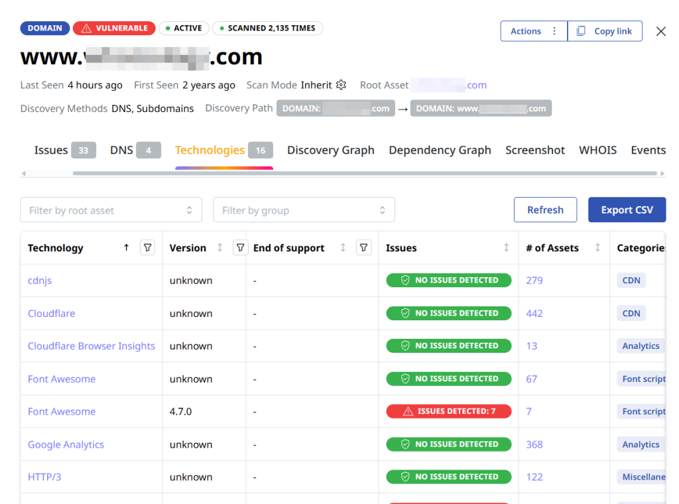Open the Scan Mode gear settings
The width and height of the screenshot is (679, 504).
[x=341, y=85]
